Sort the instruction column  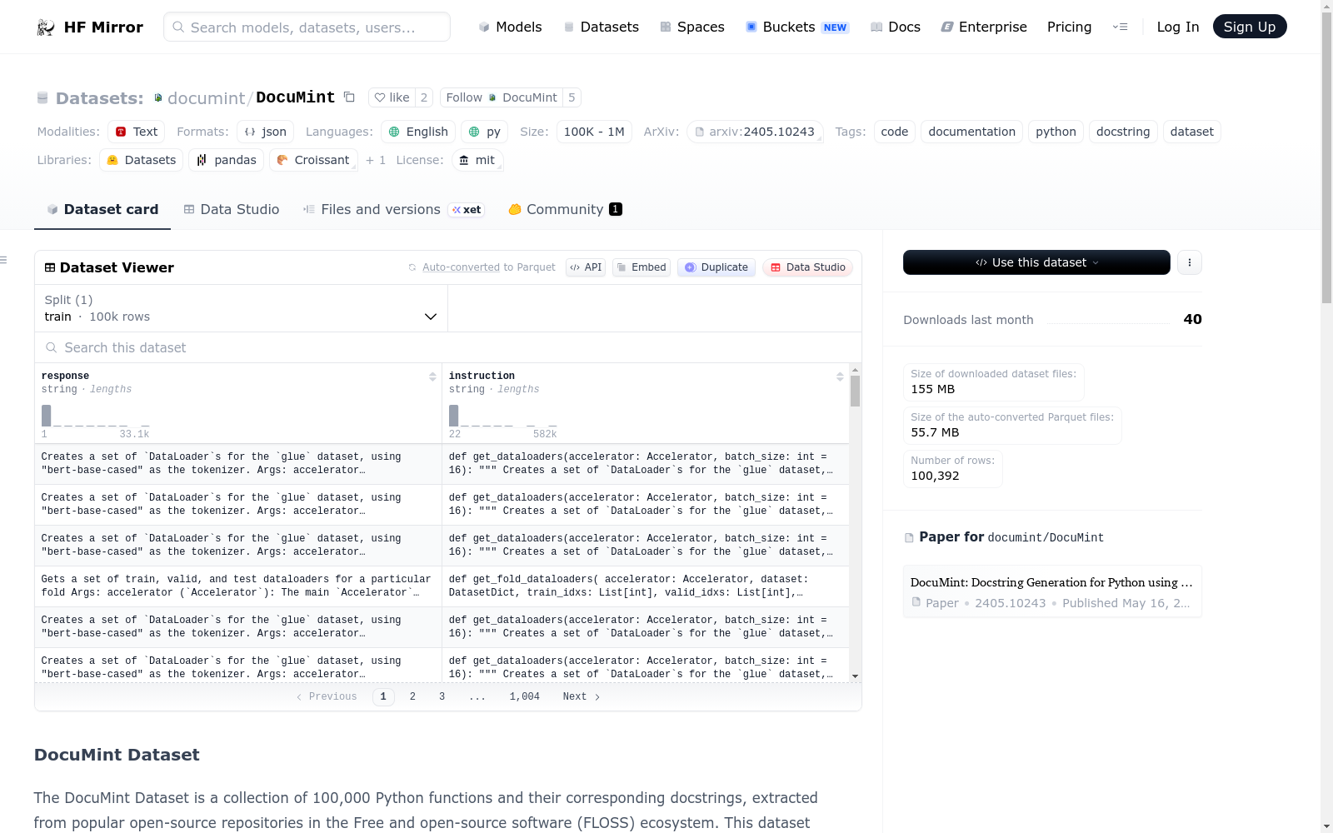(x=840, y=377)
